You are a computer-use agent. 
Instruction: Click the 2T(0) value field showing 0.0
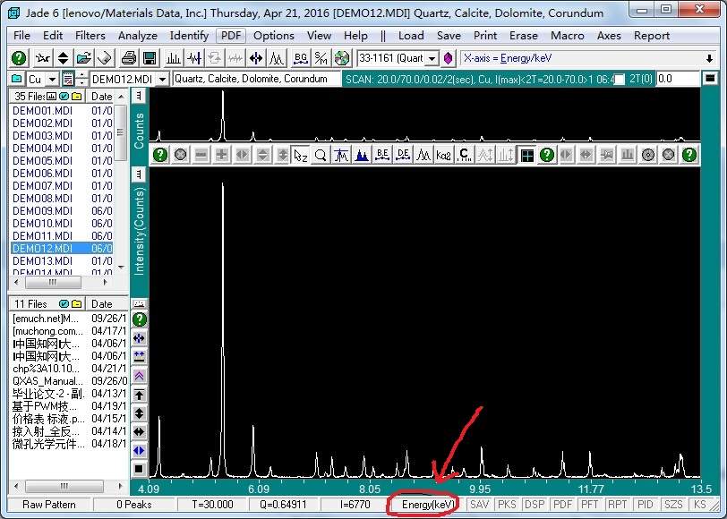(678, 80)
